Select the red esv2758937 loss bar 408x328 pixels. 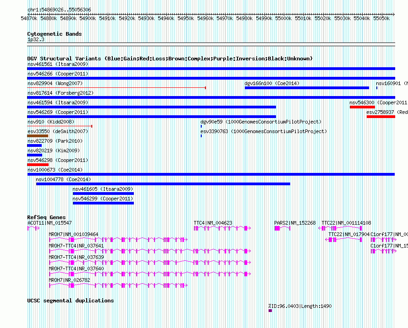coord(381,117)
